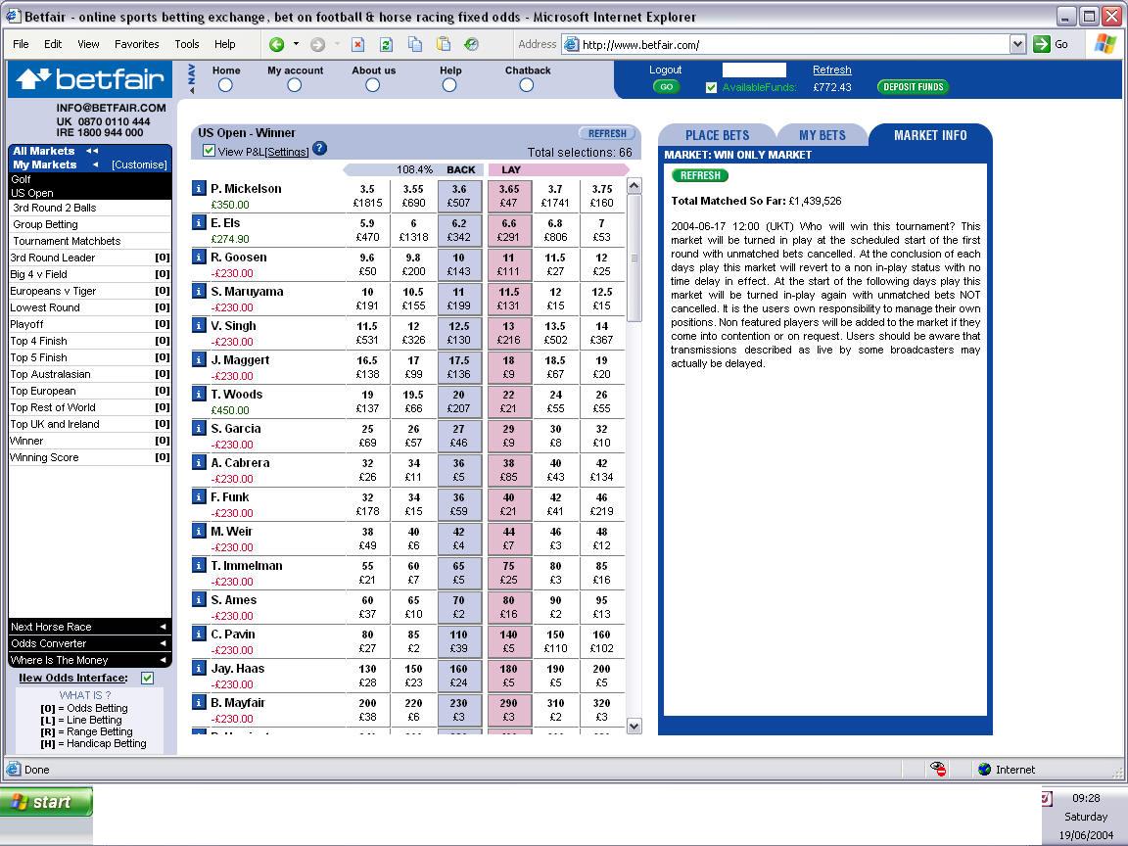This screenshot has height=846, width=1128.
Task: Uncheck the New Odds Interface checkbox
Action: tap(147, 678)
